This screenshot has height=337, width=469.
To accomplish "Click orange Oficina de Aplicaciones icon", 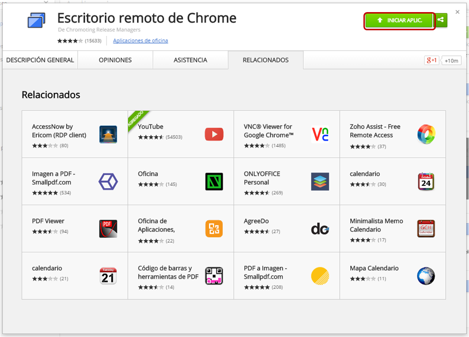I will point(214,229).
